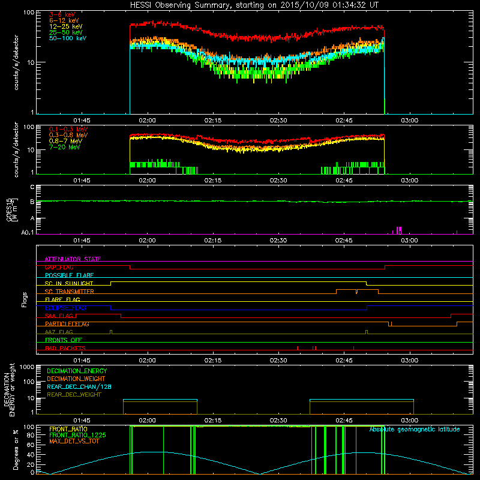This screenshot has width=480, height=480.
Task: Click the GOES A0.1 axis tick label
Action: (x=27, y=233)
